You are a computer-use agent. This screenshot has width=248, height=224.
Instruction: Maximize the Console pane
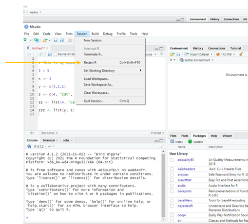161,140
